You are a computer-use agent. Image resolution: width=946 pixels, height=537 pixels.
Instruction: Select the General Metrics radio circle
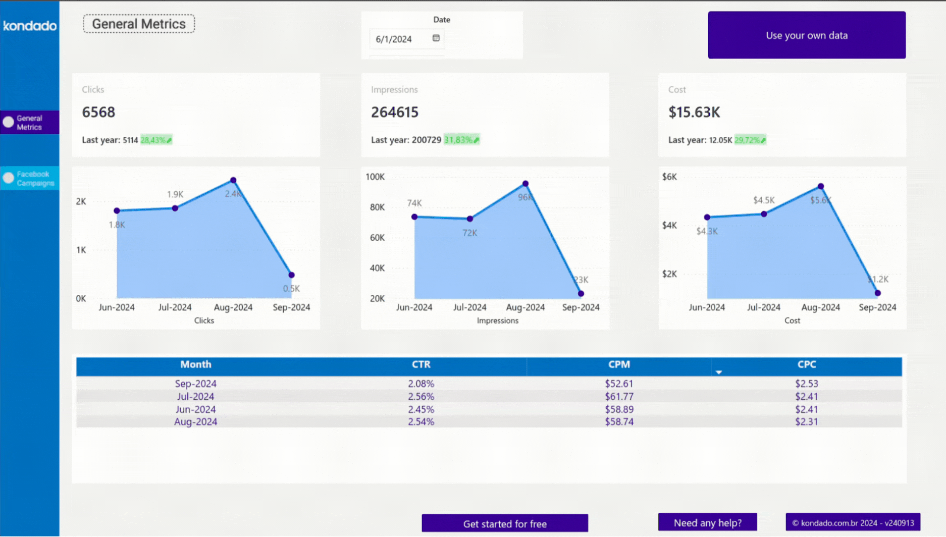pos(8,122)
